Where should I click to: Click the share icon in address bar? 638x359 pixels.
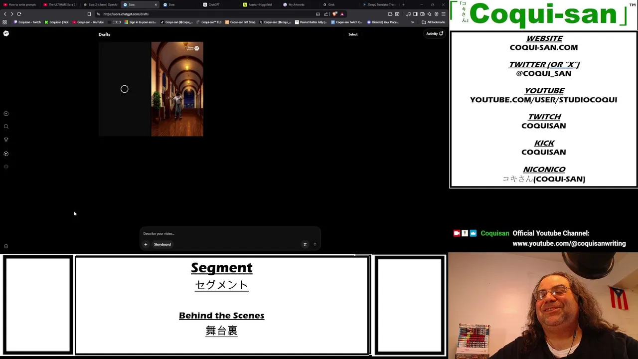point(326,14)
